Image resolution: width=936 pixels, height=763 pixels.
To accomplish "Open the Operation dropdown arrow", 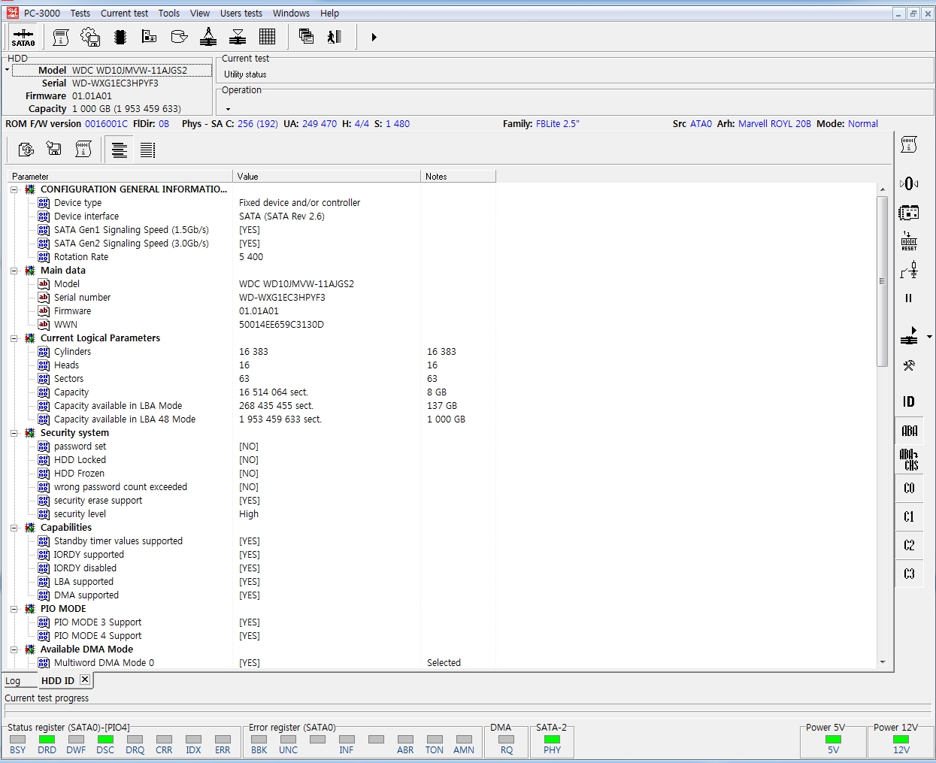I will click(228, 109).
